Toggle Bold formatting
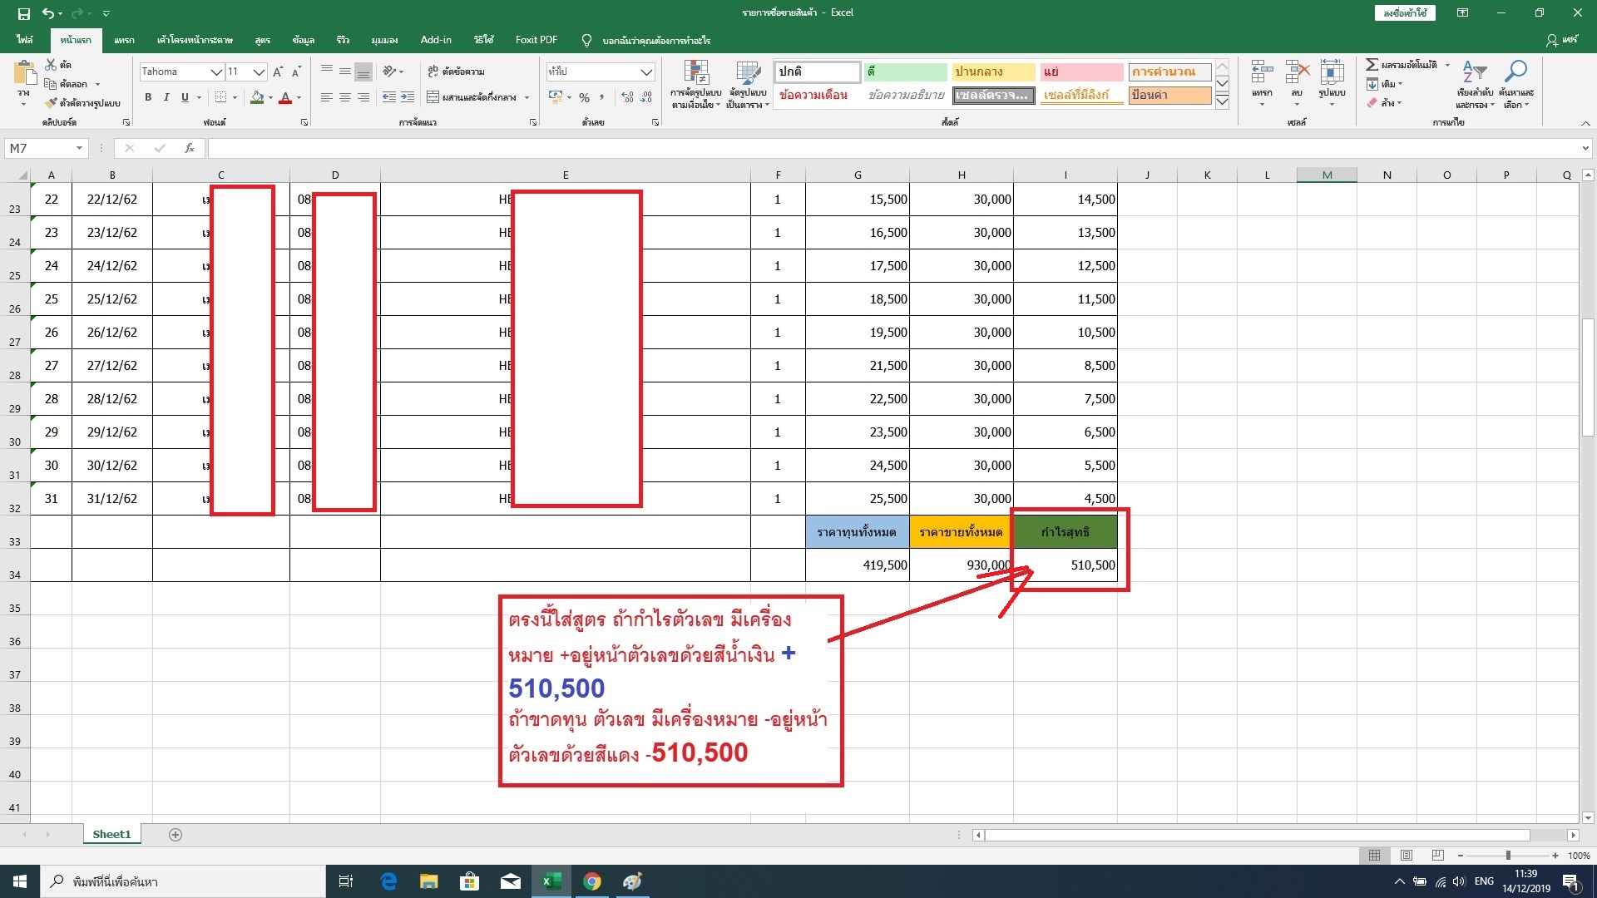Viewport: 1597px width, 898px height. tap(148, 98)
